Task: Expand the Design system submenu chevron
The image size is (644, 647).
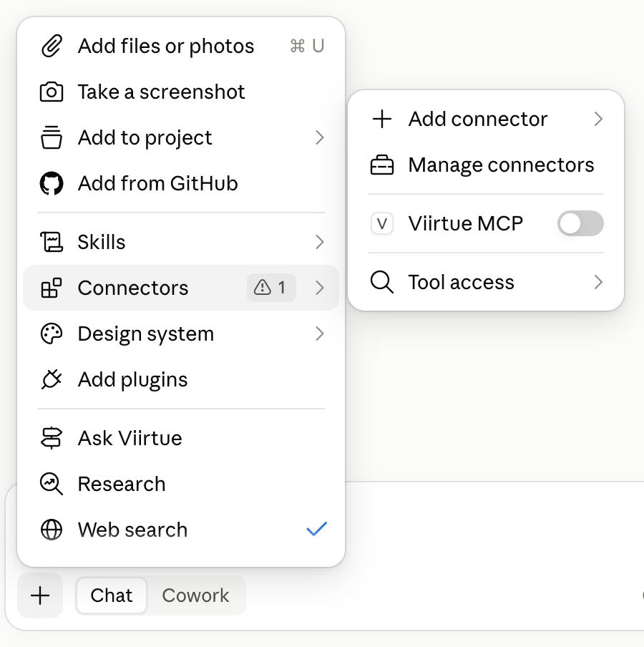Action: 320,334
